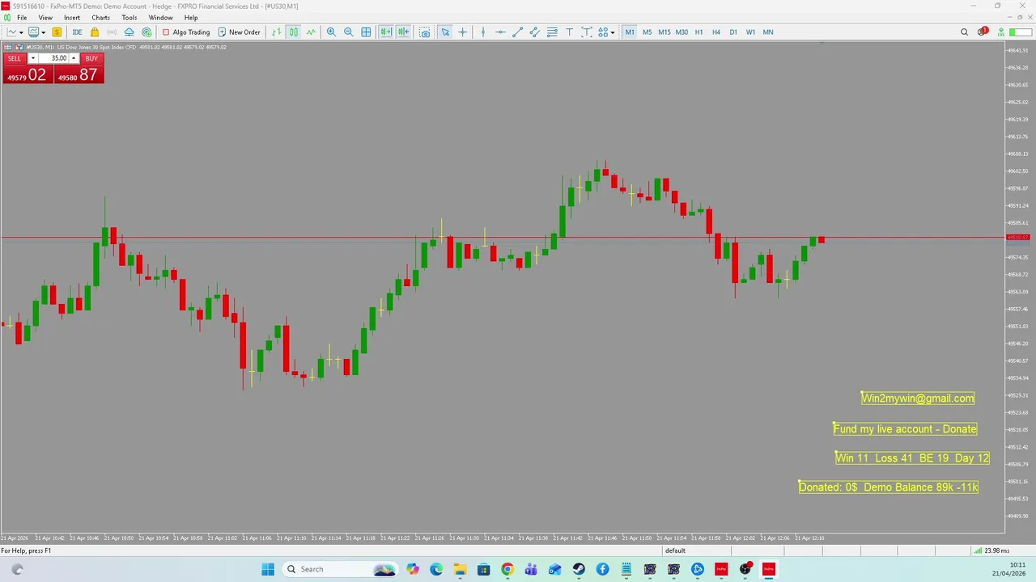Take a chart screenshot with camera icon

click(x=424, y=32)
